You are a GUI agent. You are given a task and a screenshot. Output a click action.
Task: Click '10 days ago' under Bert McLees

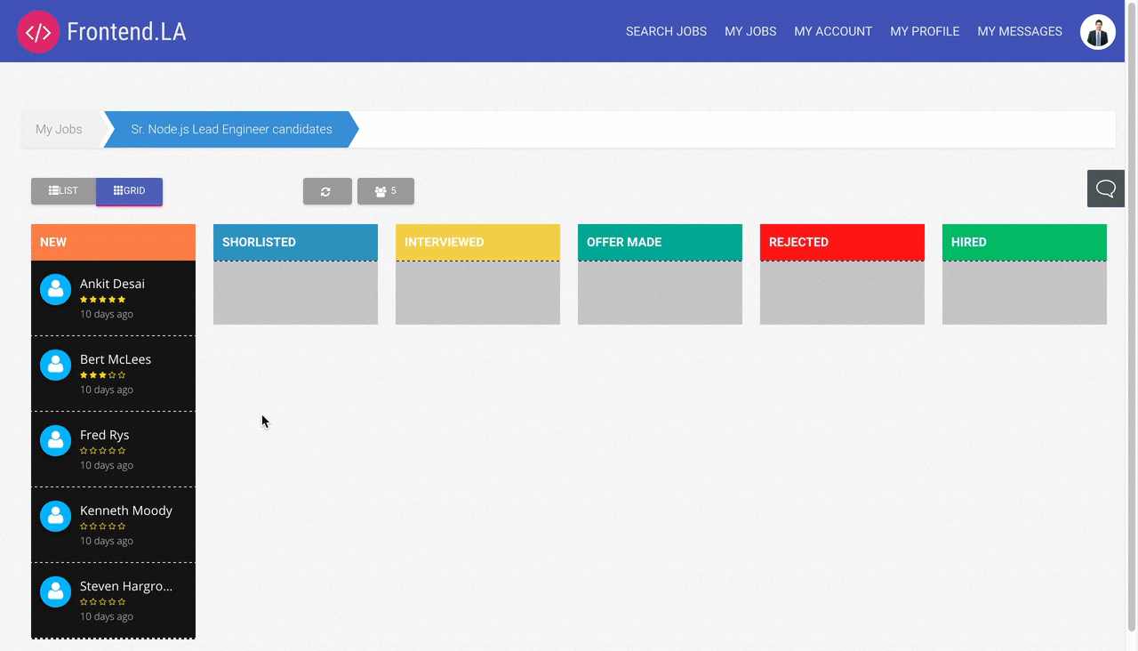(107, 390)
